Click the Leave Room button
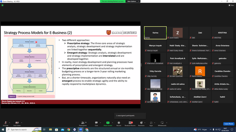 [x=229, y=124]
